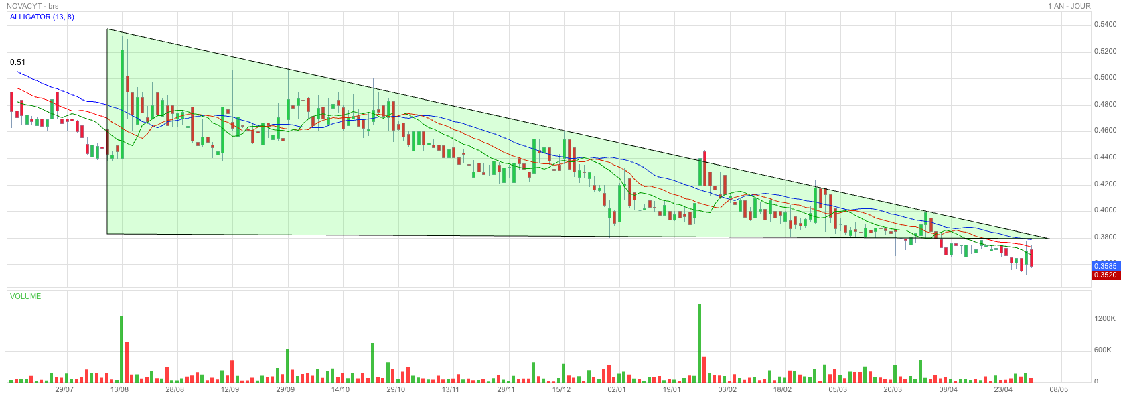Click the 23/04 date label
Screen dimensions: 1121x396
1004,389
